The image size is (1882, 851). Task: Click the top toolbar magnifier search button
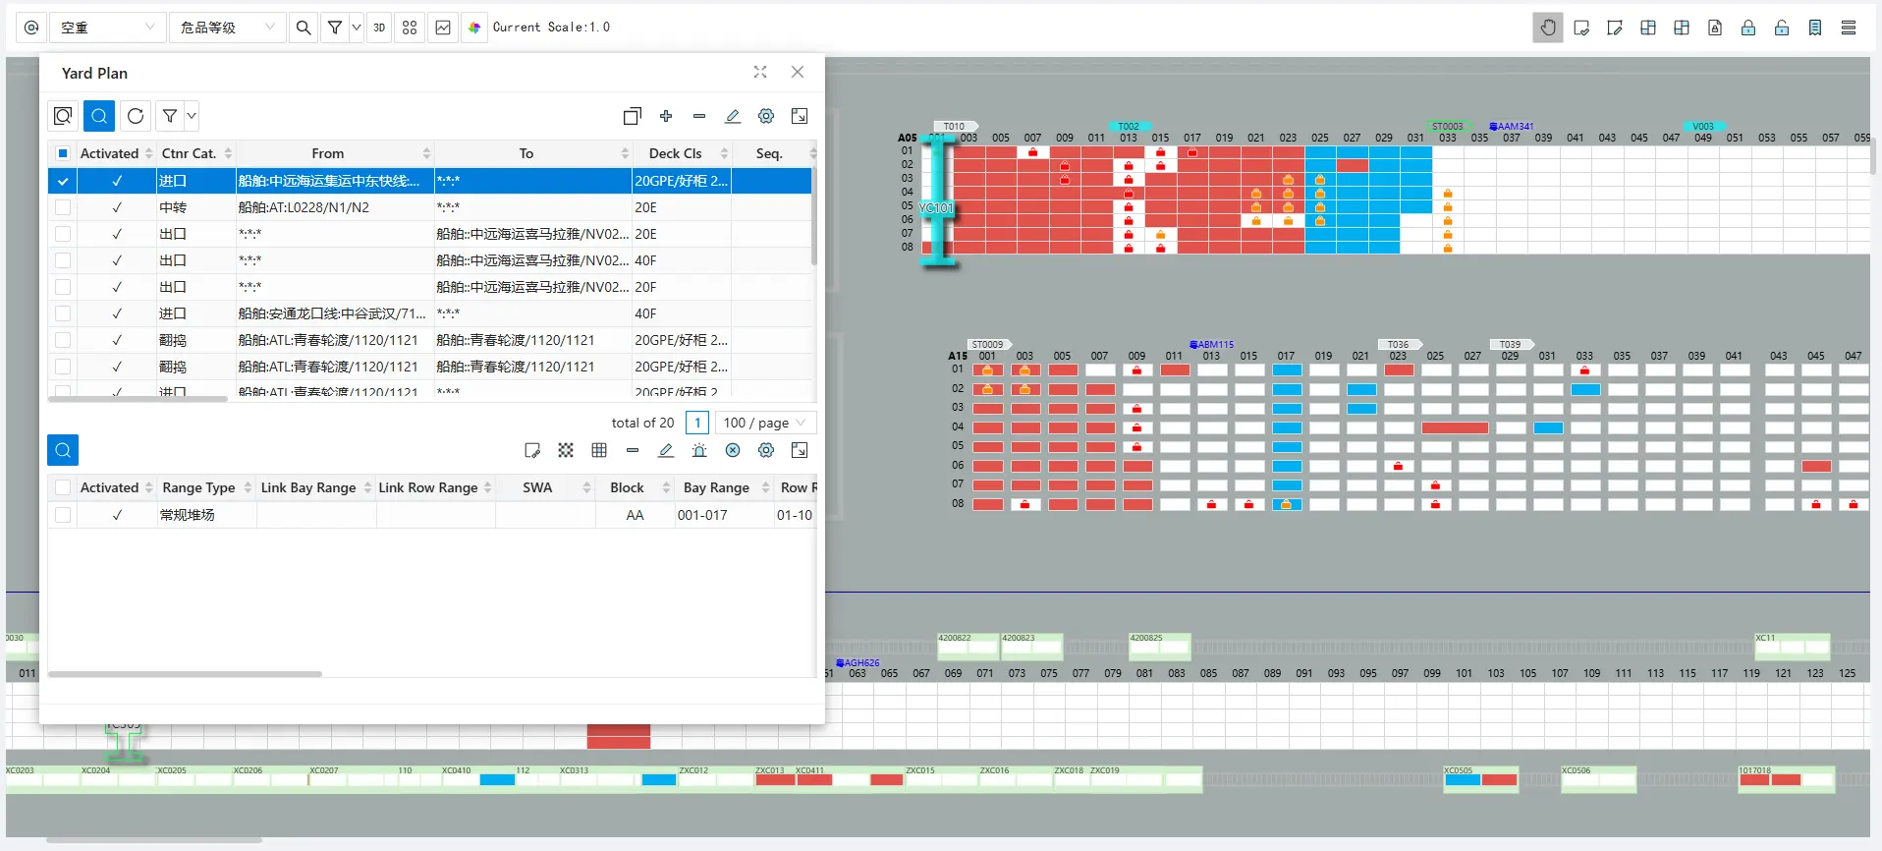pos(304,28)
